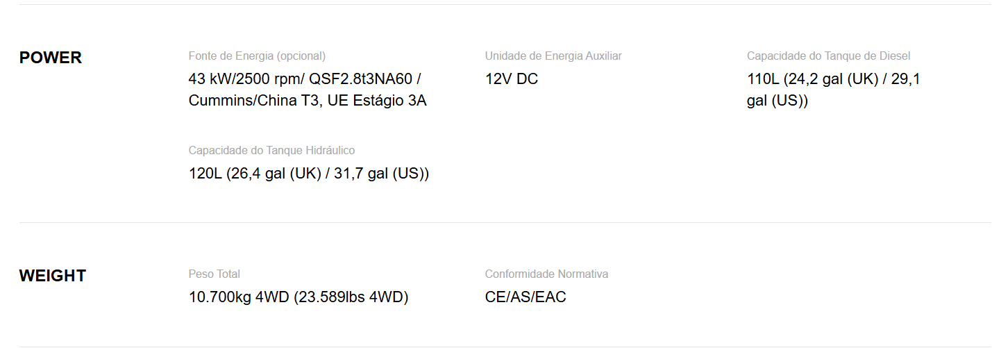The image size is (992, 348).
Task: Click the WEIGHT section heading
Action: [x=53, y=276]
